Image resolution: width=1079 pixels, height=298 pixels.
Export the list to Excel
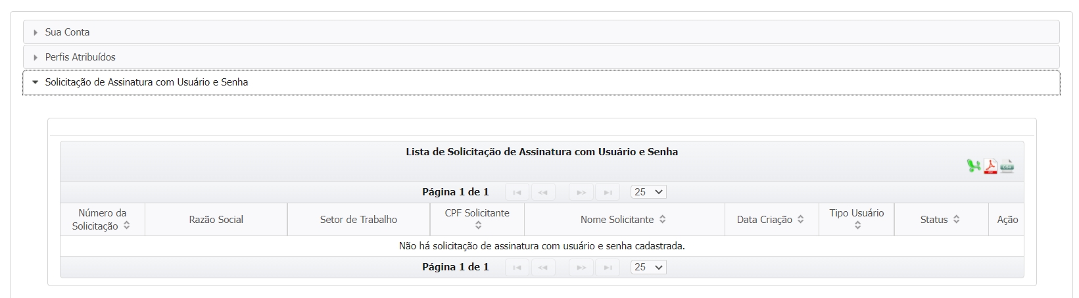973,166
